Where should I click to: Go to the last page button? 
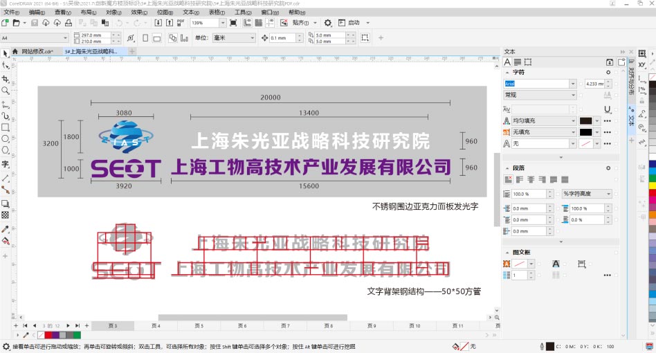[78, 325]
